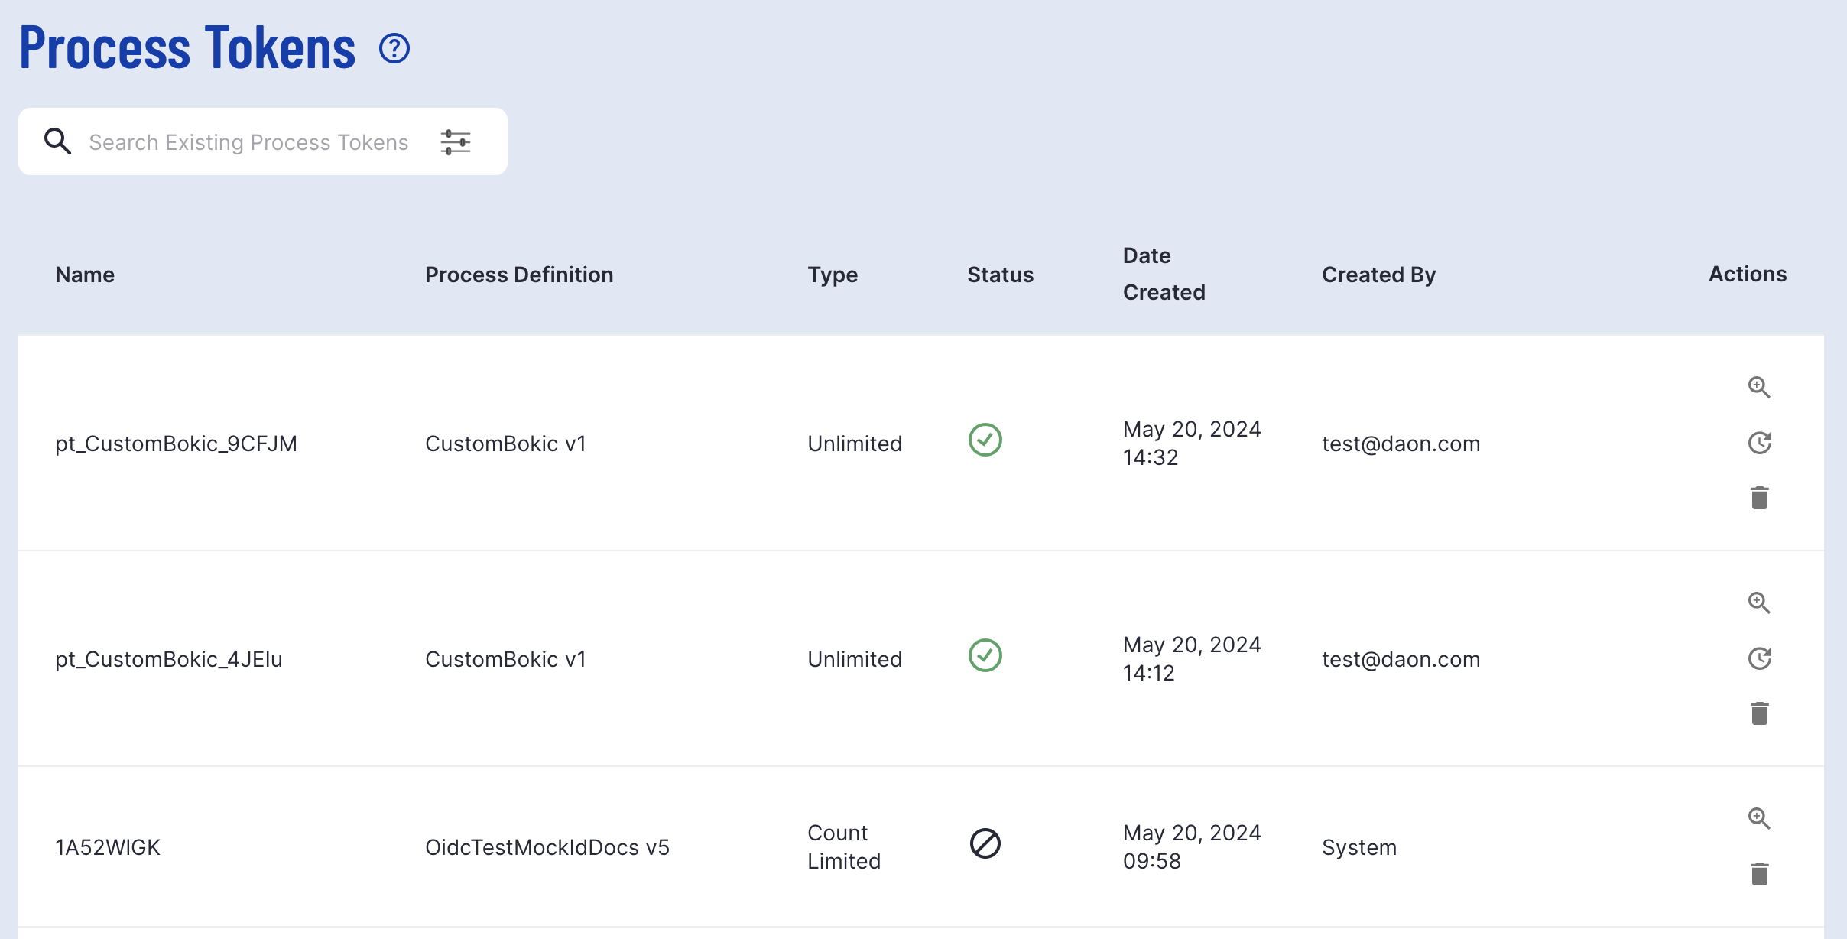
Task: Open the search filter options icon
Action: click(456, 142)
